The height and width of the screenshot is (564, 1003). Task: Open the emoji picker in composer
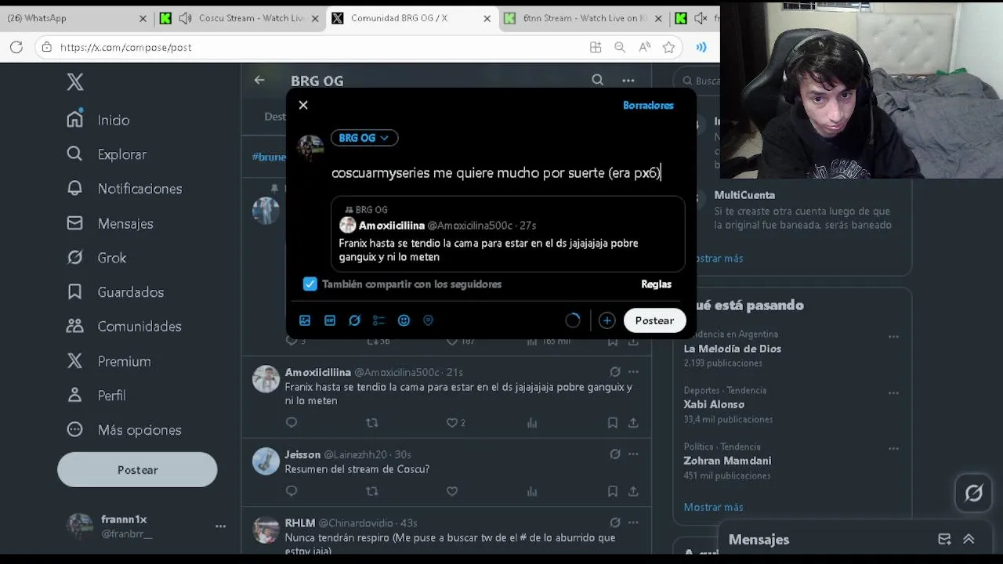404,320
